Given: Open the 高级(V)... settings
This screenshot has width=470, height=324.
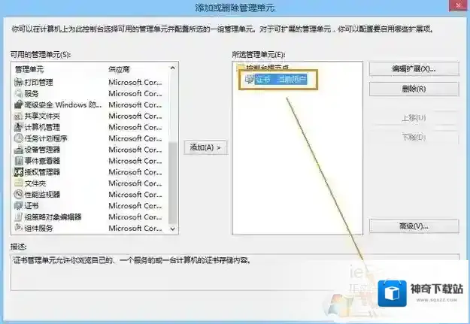Looking at the screenshot, I should pos(414,226).
